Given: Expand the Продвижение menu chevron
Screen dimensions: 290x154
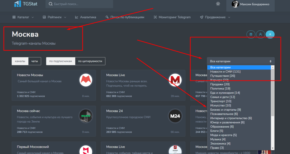Looking at the screenshot, I should click(x=229, y=17).
